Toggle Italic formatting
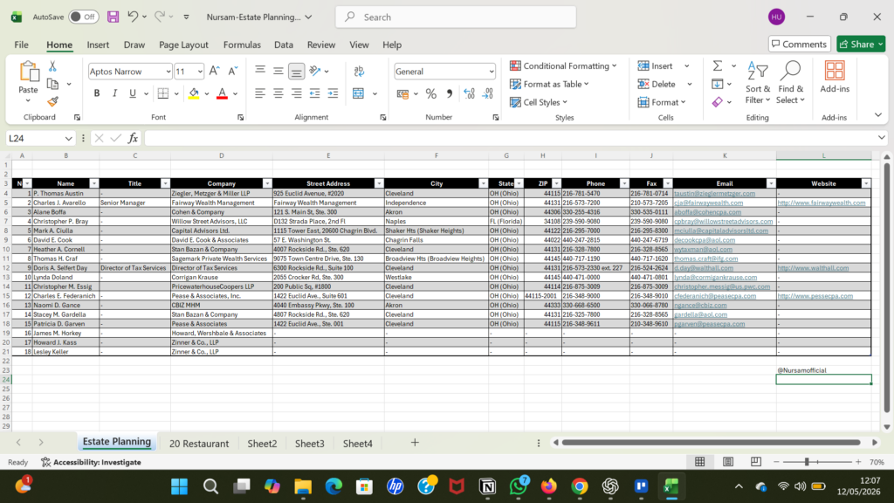The height and width of the screenshot is (503, 894). (x=114, y=93)
